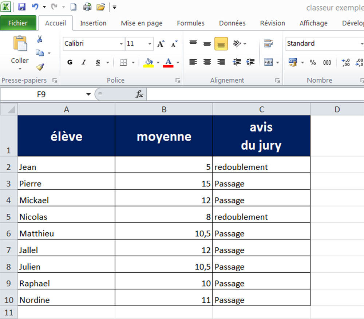
Task: Switch to the Données tab
Action: (x=232, y=23)
